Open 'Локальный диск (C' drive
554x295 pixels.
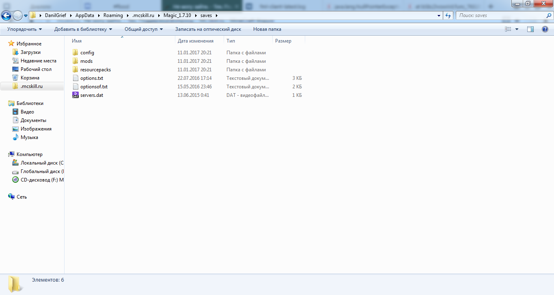click(x=42, y=163)
